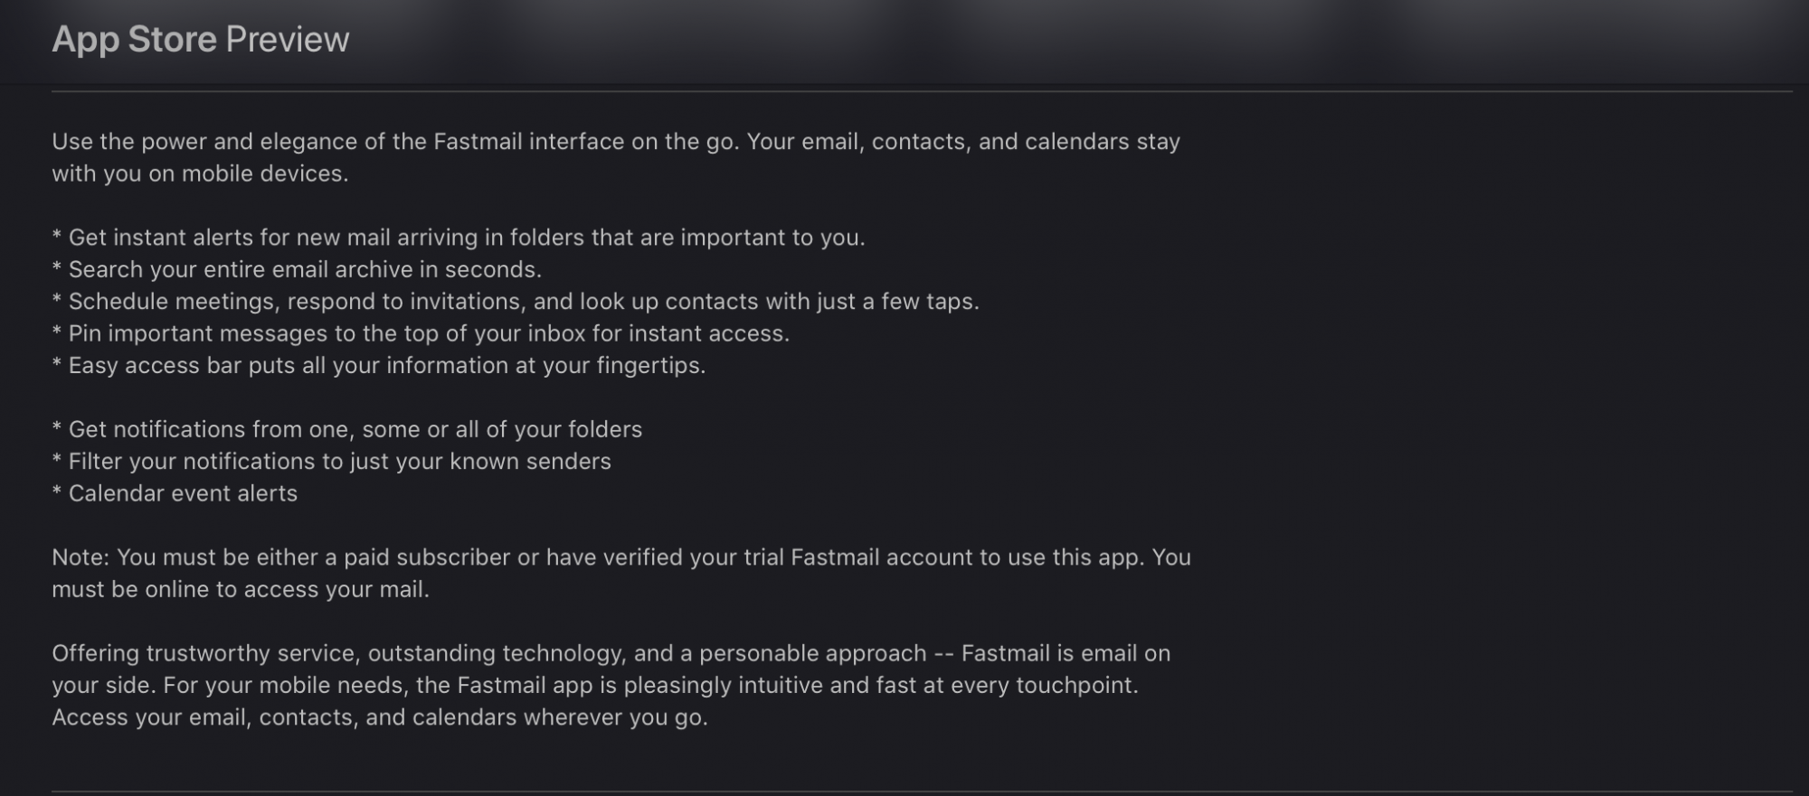
Task: Click the 'Offering trustworthy service' sentence start
Action: click(x=206, y=653)
